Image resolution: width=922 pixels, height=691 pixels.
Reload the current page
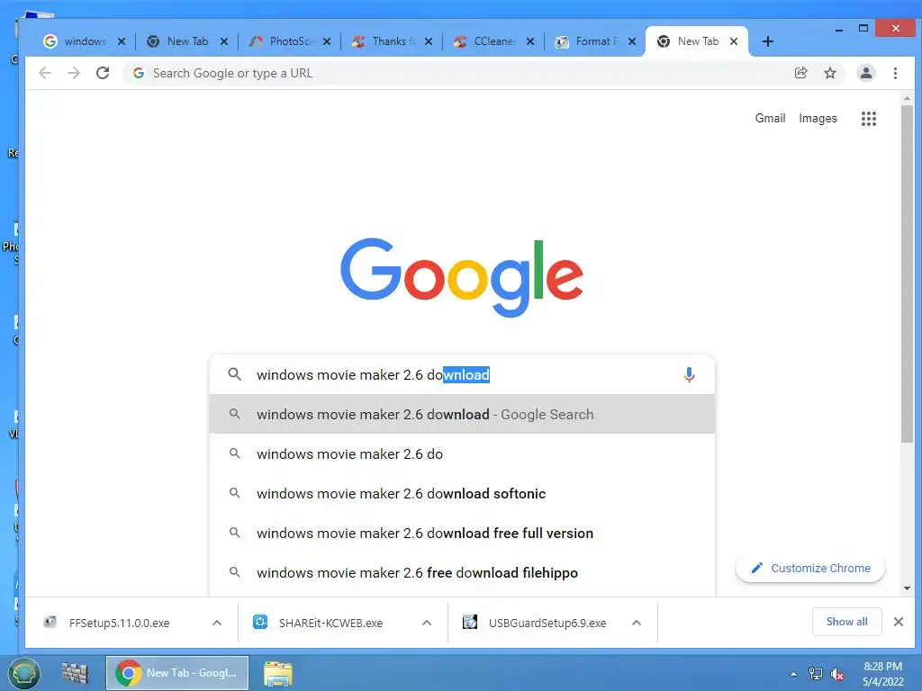103,73
